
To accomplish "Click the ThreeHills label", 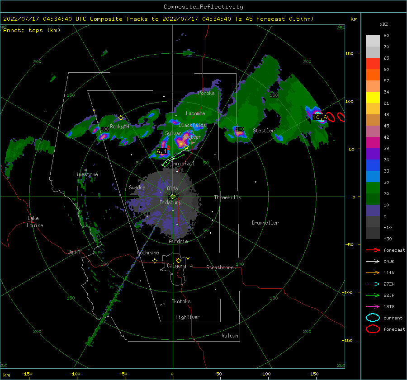I will [227, 197].
